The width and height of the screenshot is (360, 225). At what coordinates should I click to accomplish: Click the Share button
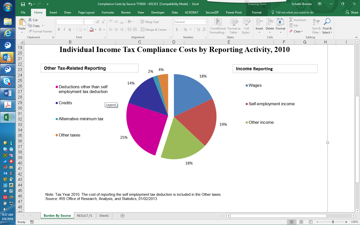(352, 12)
